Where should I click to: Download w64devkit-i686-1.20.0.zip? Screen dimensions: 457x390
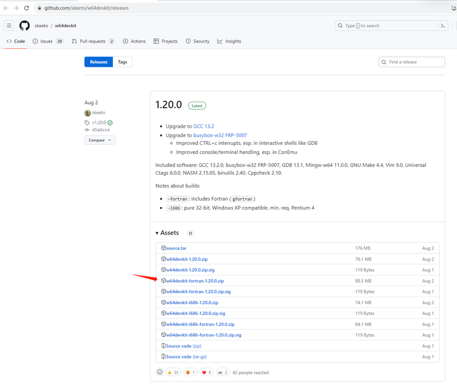pos(192,302)
